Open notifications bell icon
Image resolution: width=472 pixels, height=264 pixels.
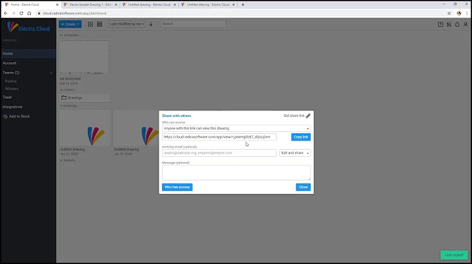[x=458, y=25]
